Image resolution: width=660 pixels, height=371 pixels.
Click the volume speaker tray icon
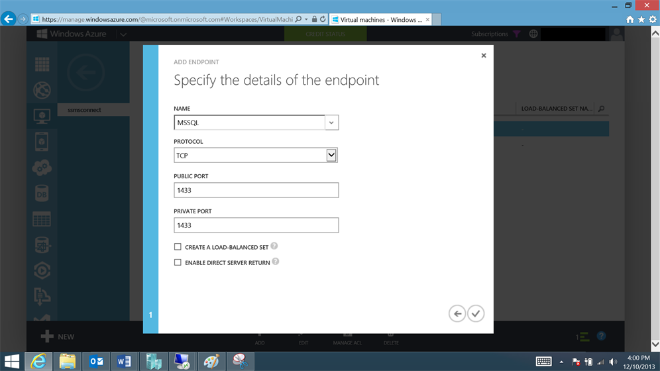point(613,362)
